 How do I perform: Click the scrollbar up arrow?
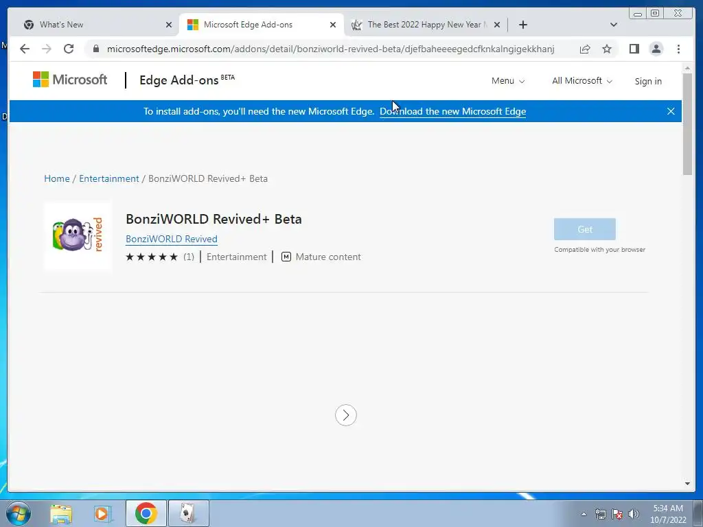[687, 68]
